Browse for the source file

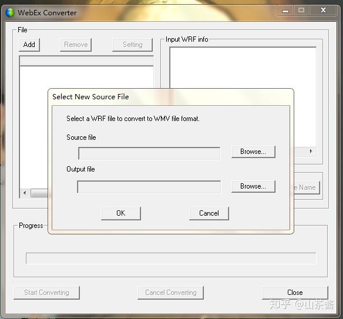[x=253, y=152]
